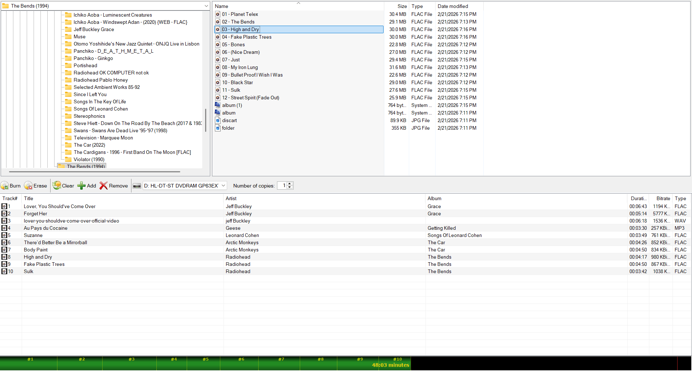Click the FLAC file icon for 01 - Planet Telex
The height and width of the screenshot is (371, 692).
218,14
